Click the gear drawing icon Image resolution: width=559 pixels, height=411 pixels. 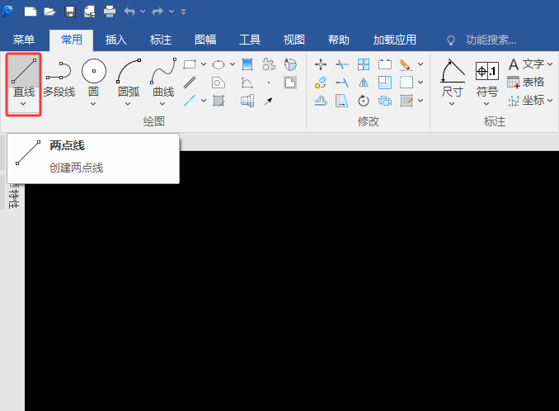coord(269,64)
